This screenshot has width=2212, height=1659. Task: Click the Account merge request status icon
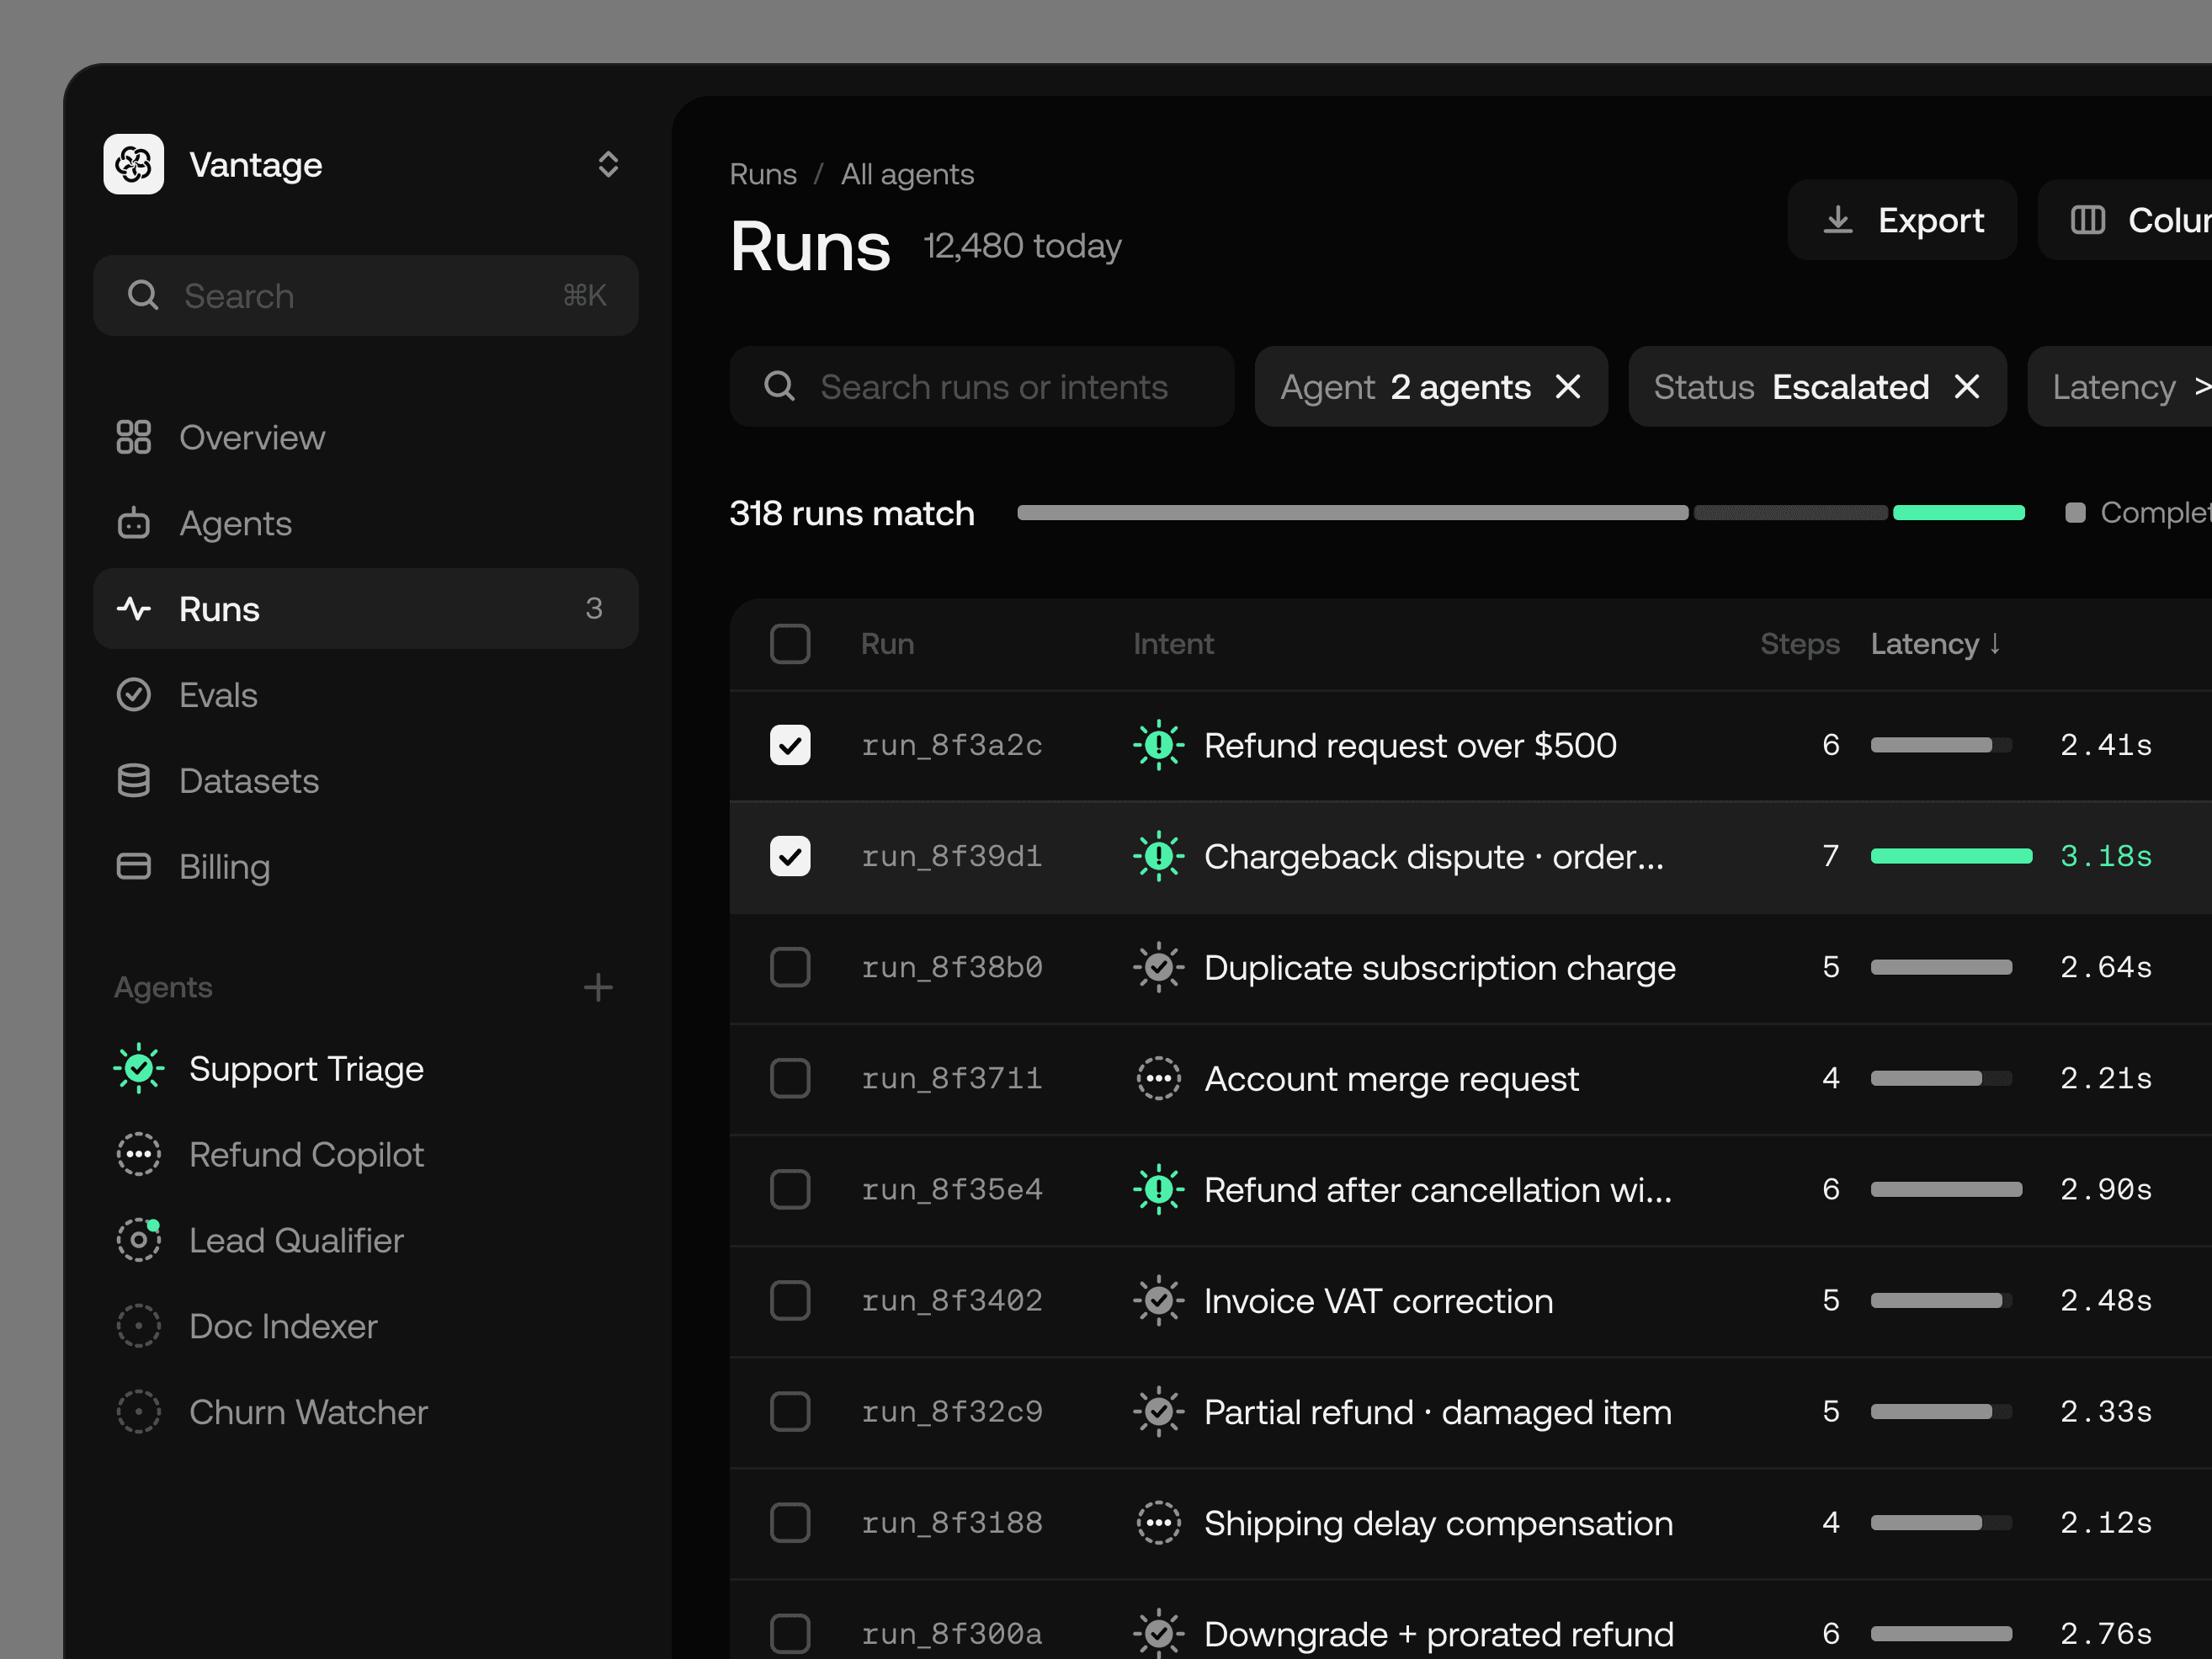[1159, 1079]
